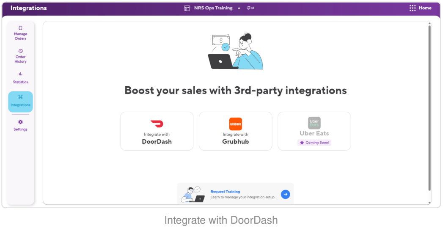
Task: Click the Order History clock icon
Action: coord(20,51)
